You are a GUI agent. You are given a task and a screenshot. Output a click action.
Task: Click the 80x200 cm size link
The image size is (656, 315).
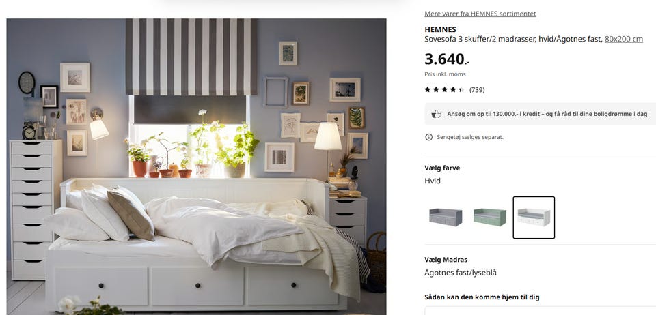[x=623, y=40]
